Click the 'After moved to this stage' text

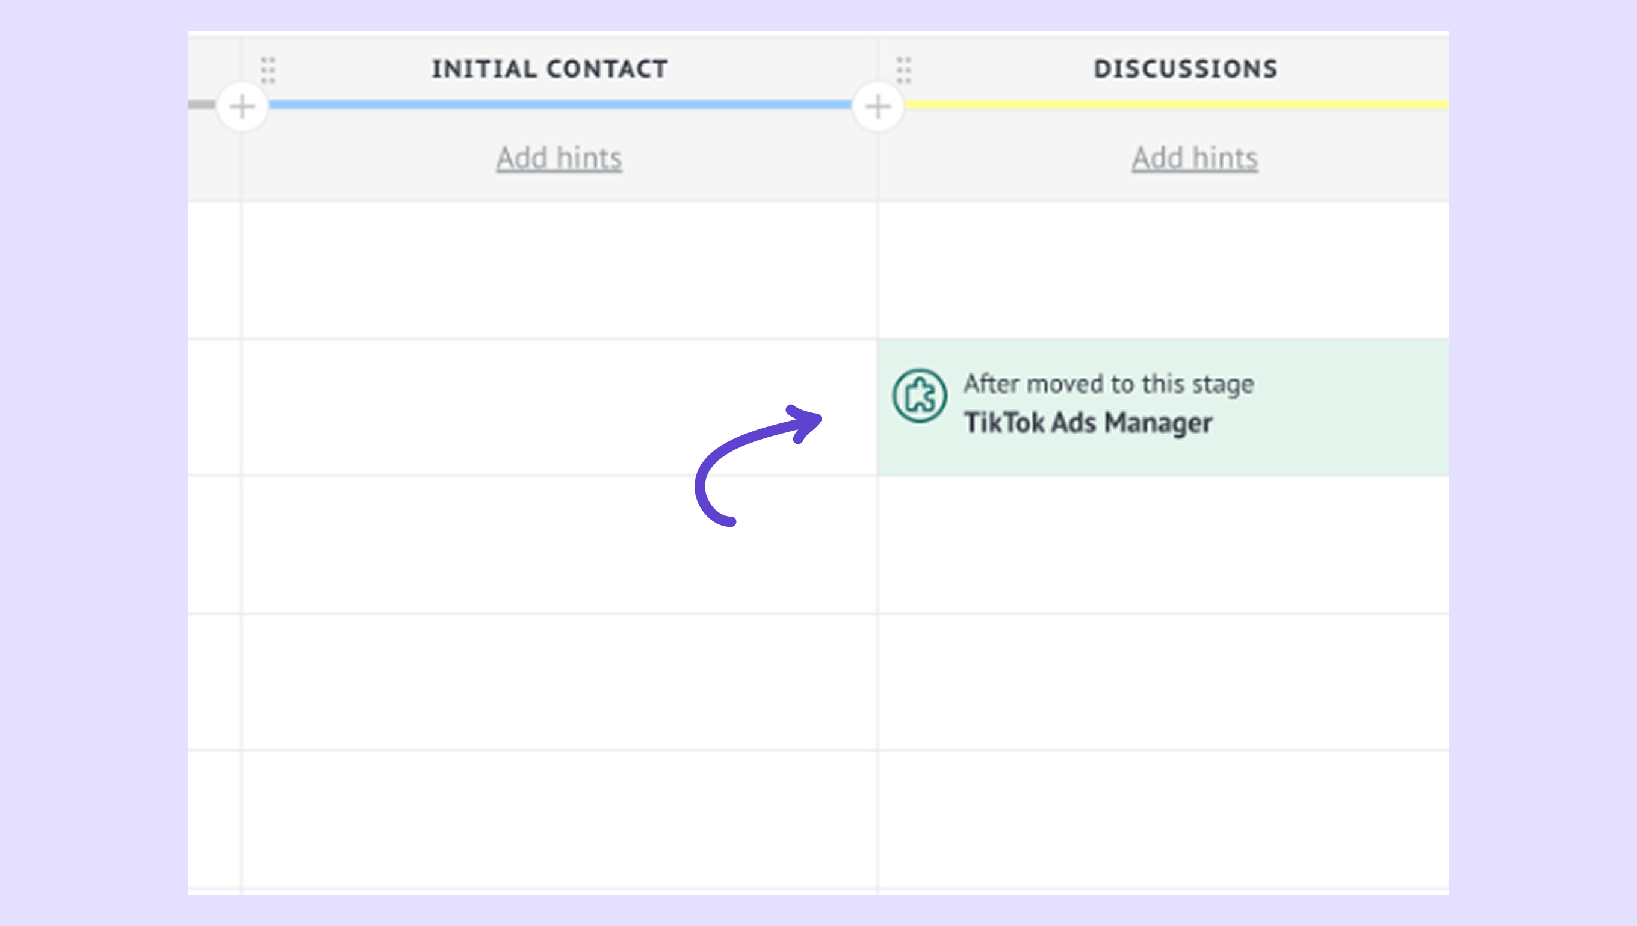coord(1108,384)
